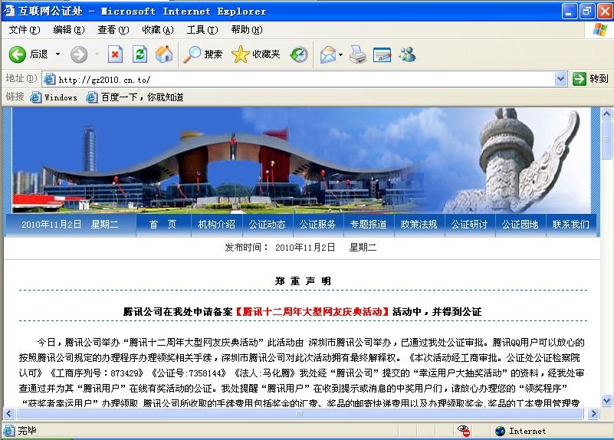614x440 pixels.
Task: Click the grey Forward arrow button
Action: pyautogui.click(x=79, y=54)
